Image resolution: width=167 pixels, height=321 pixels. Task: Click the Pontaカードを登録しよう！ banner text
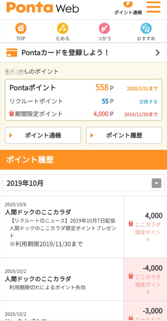click(x=65, y=53)
